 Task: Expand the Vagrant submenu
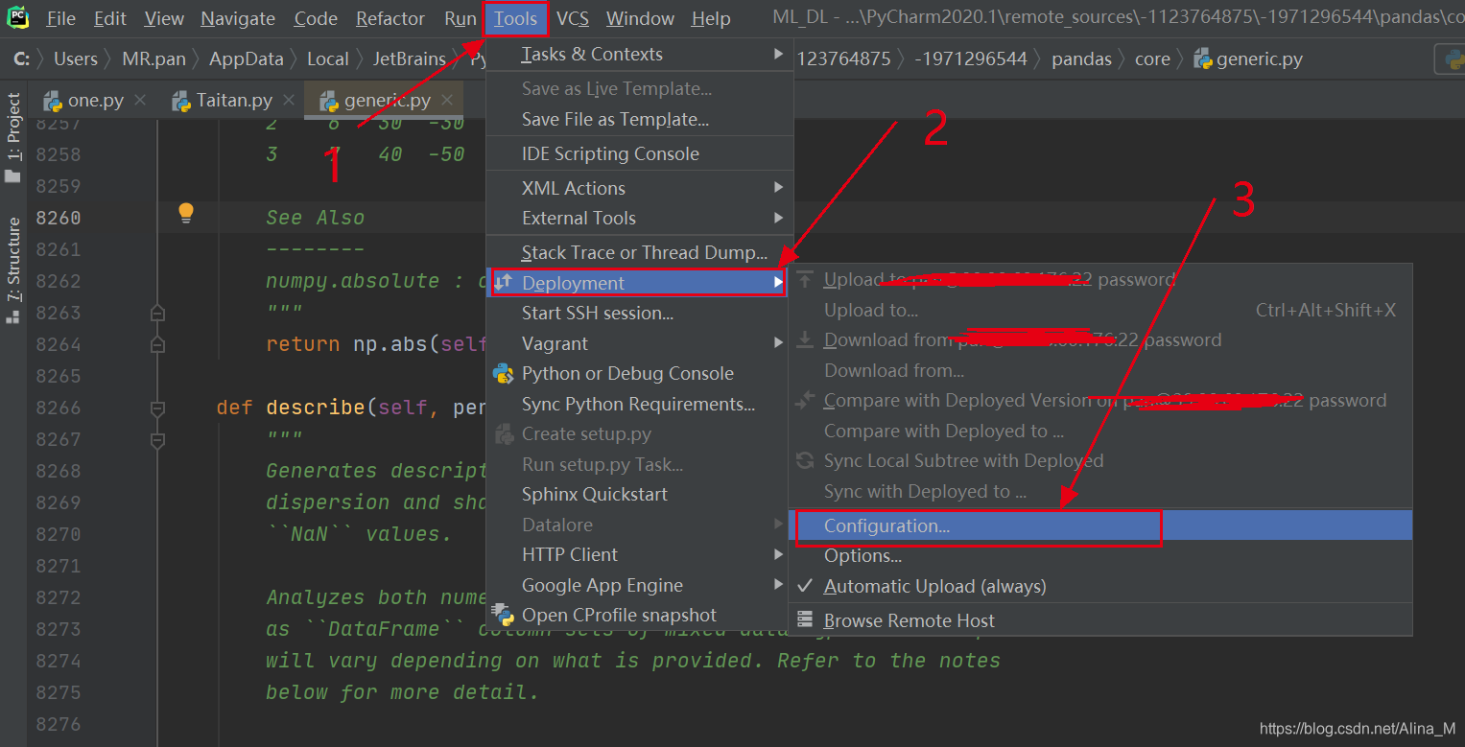(639, 343)
